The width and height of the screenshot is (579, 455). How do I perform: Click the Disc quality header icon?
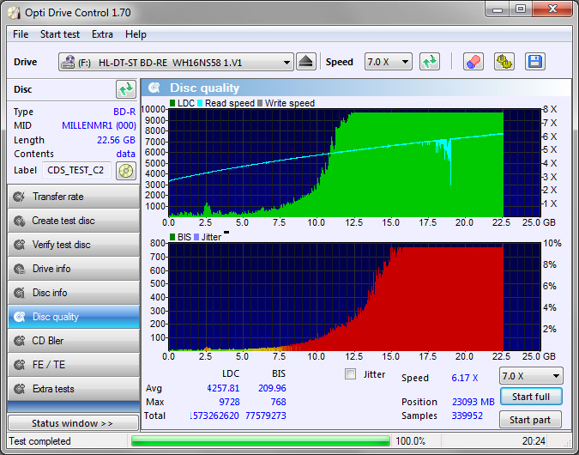click(x=155, y=88)
